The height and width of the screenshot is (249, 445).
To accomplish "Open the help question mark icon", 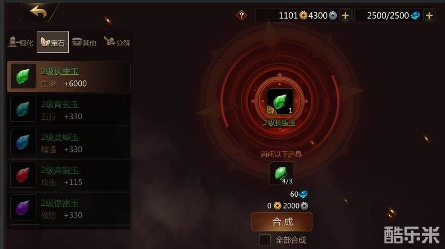I will pyautogui.click(x=241, y=15).
